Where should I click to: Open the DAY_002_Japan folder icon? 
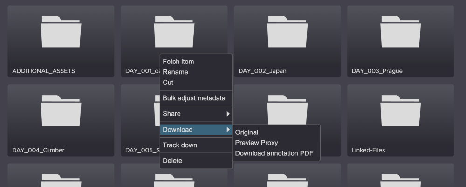(287, 32)
